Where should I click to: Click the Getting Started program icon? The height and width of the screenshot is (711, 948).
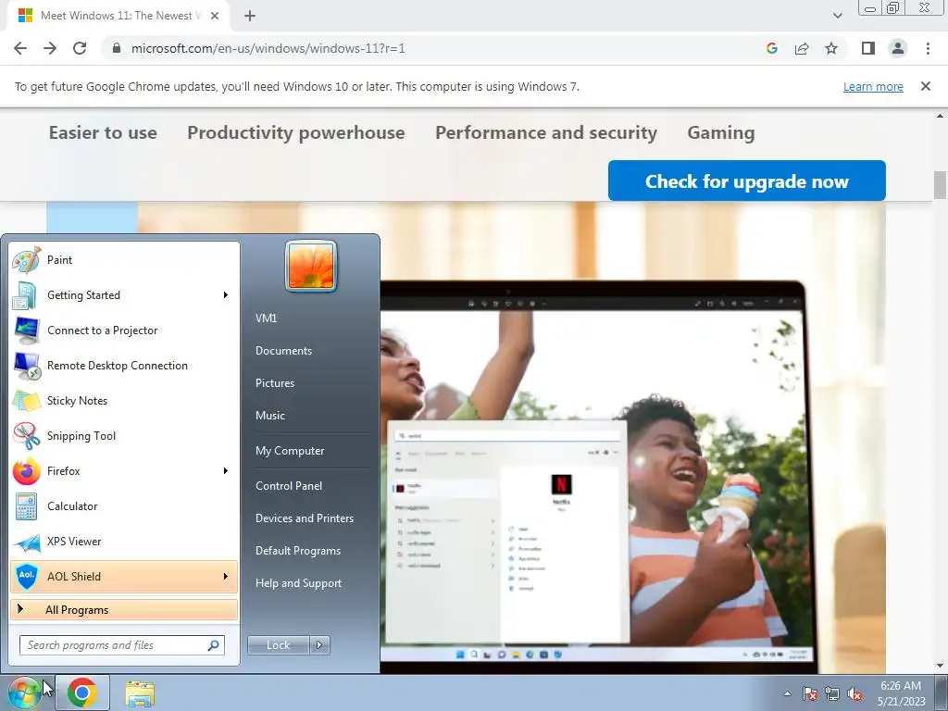tap(27, 295)
